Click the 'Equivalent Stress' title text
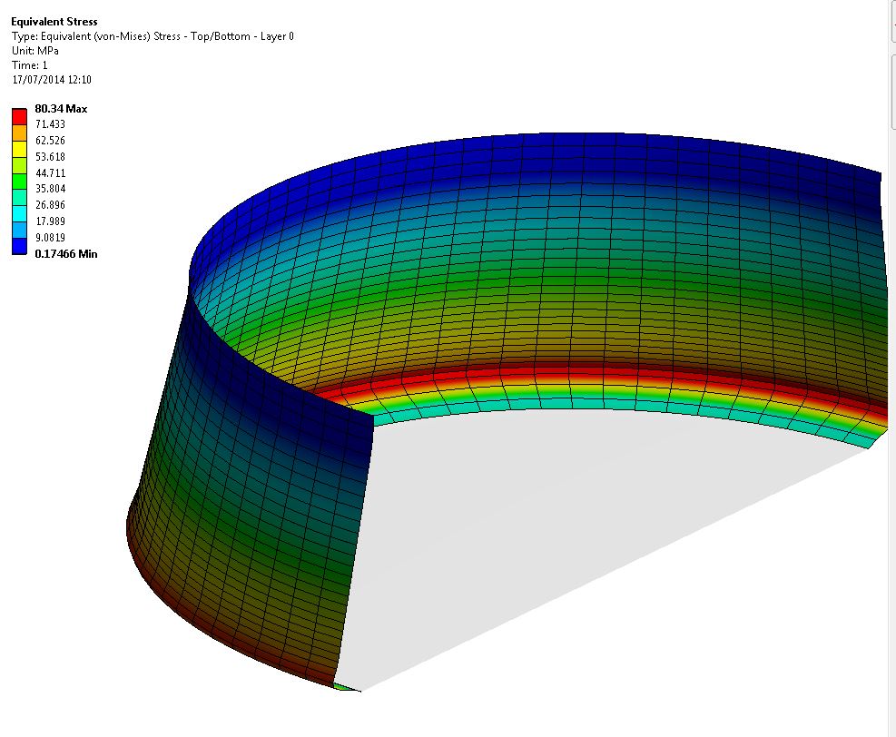The image size is (896, 737). [54, 22]
